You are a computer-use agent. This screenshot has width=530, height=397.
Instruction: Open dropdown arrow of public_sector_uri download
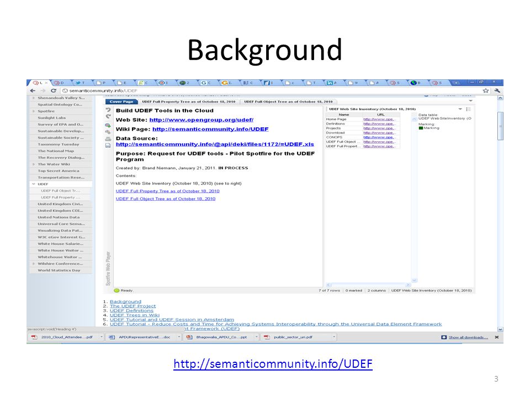334,337
